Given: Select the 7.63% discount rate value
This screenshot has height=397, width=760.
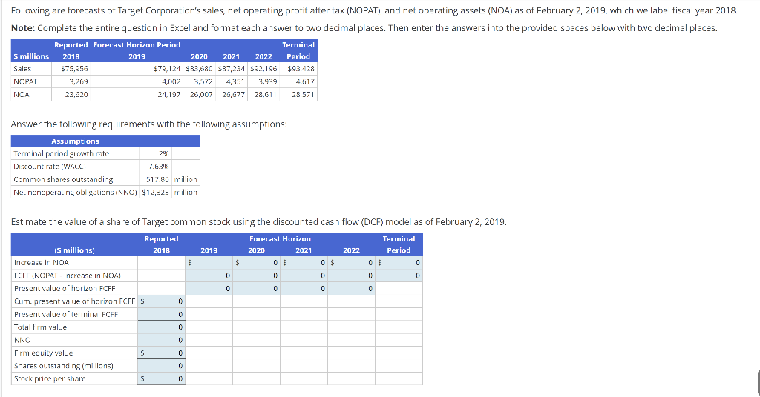Looking at the screenshot, I should click(x=159, y=167).
